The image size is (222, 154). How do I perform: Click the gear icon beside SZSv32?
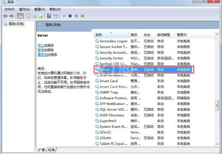[97, 132]
